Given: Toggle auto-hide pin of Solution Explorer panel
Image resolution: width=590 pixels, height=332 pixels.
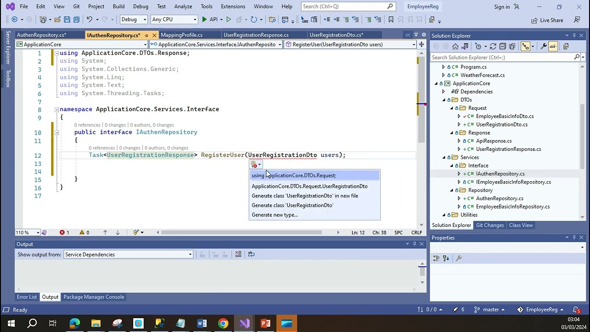Looking at the screenshot, I should click(574, 36).
